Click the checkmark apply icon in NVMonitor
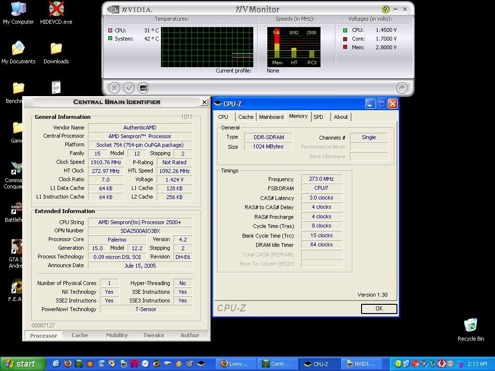The image size is (495, 371). point(129,87)
